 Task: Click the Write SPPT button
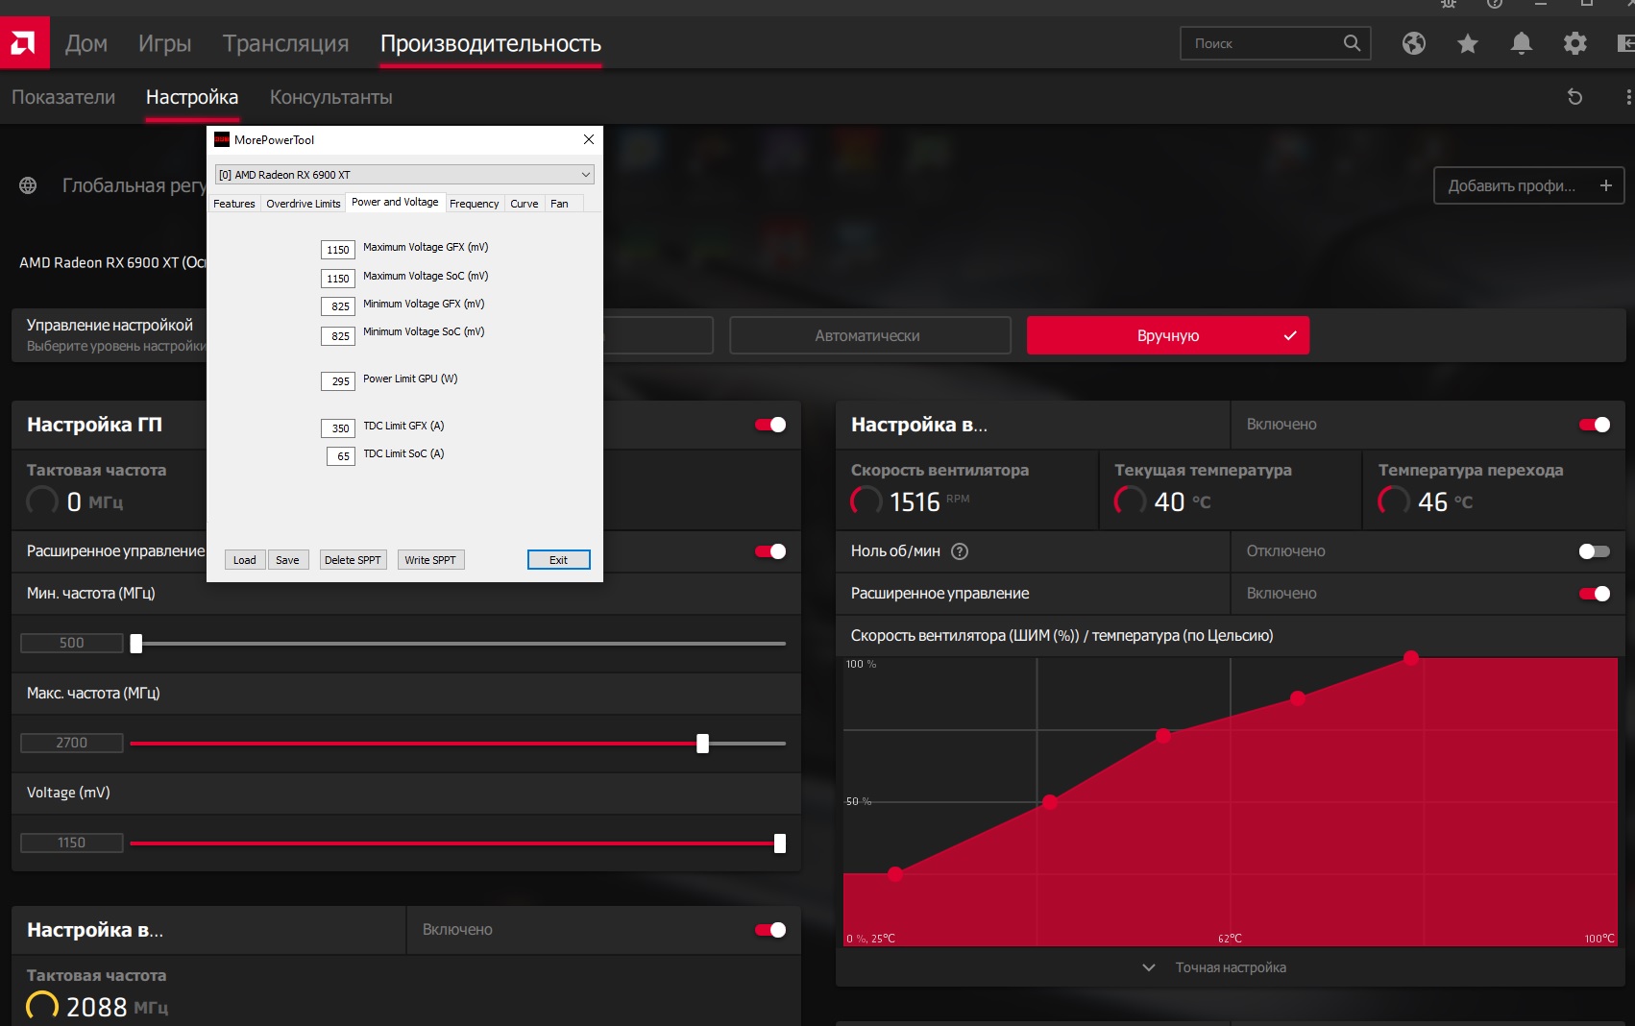pos(430,560)
